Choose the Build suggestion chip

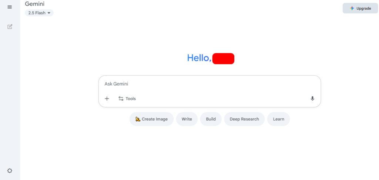211,119
